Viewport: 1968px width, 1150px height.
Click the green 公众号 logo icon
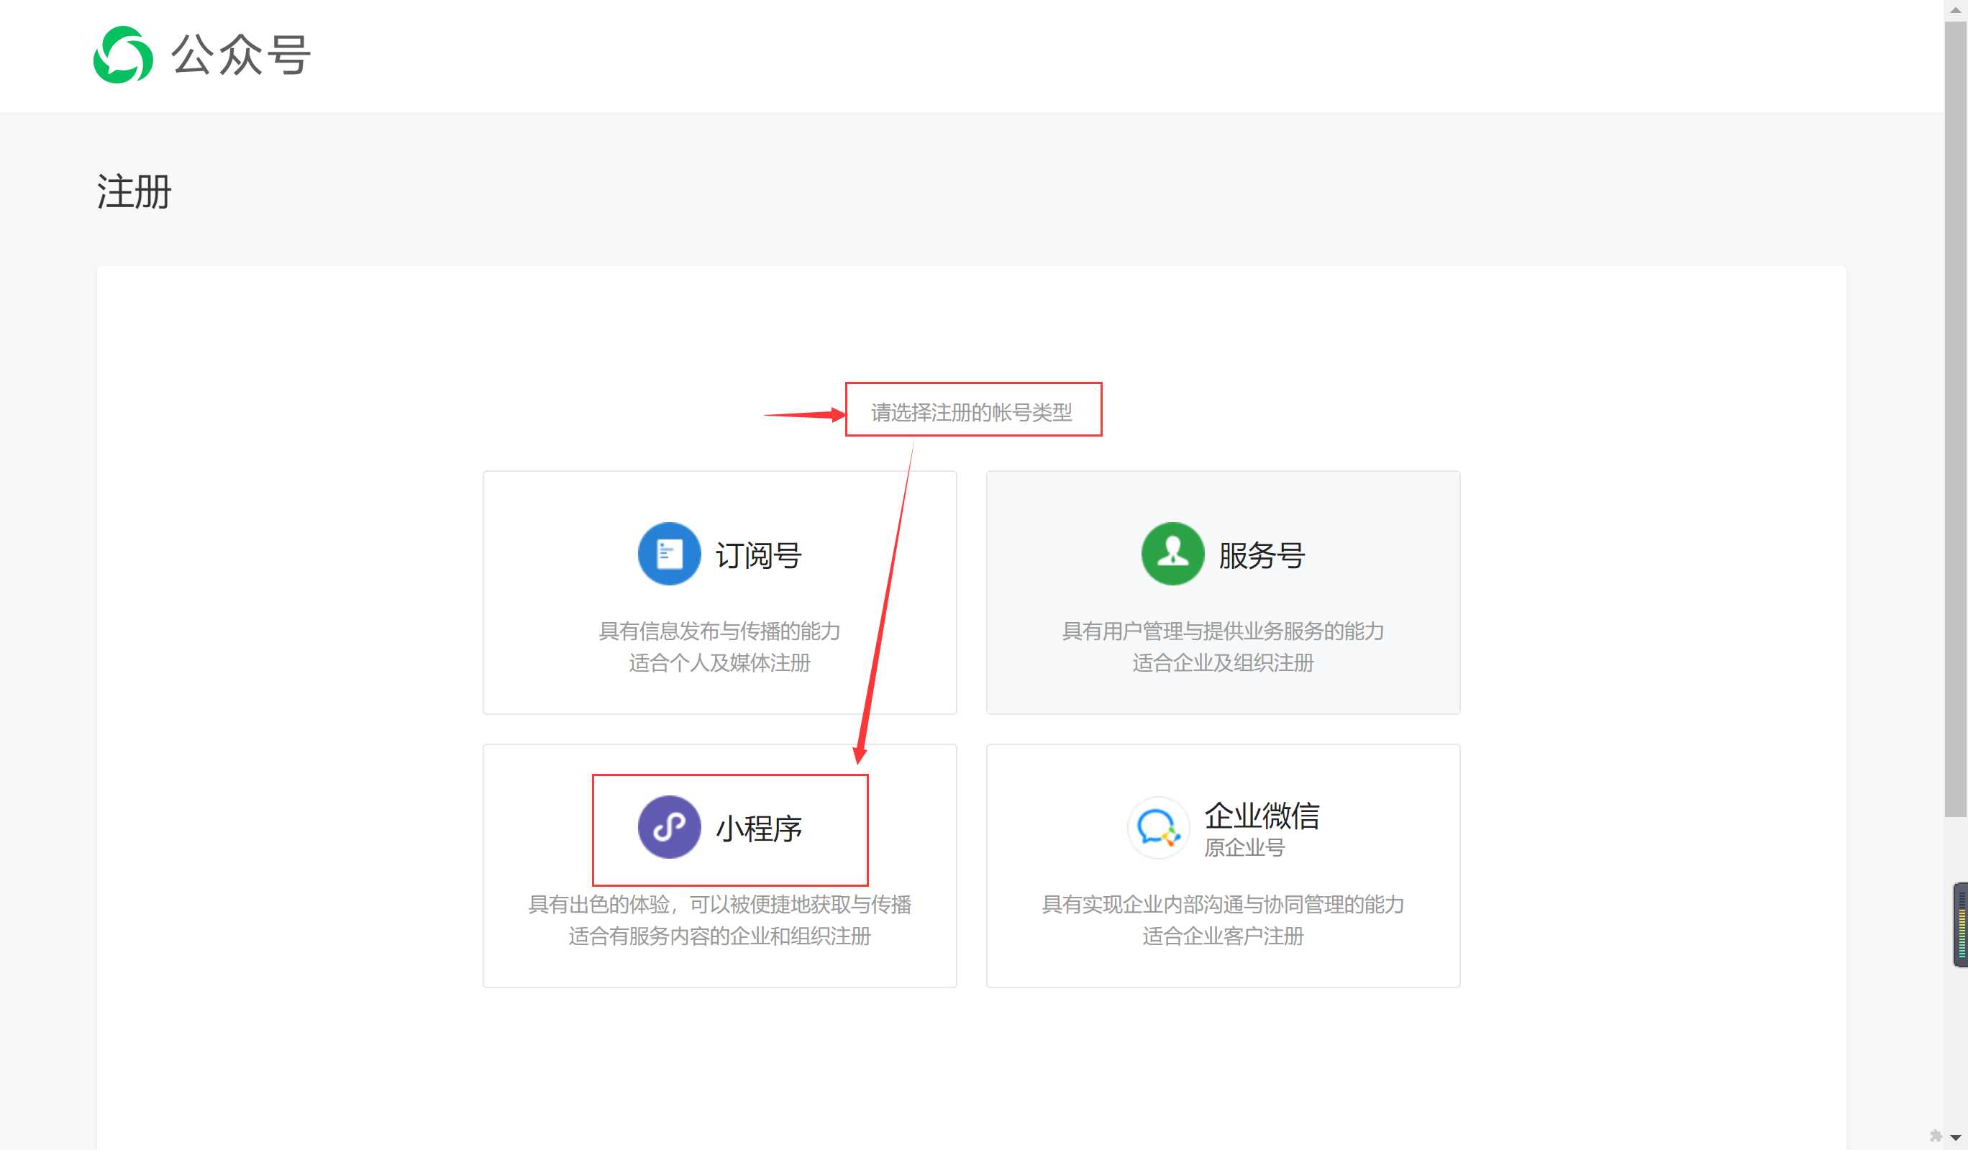pos(122,55)
